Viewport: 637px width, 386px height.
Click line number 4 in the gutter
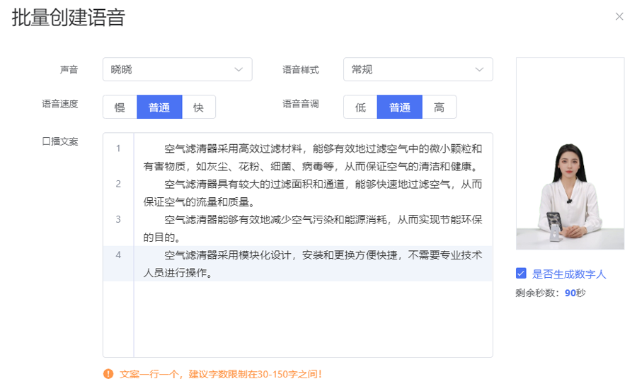(x=118, y=255)
